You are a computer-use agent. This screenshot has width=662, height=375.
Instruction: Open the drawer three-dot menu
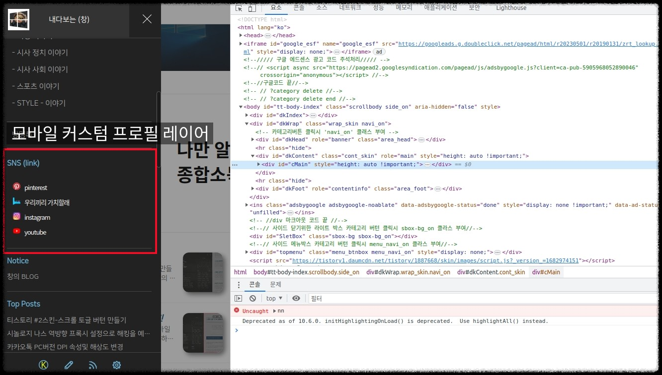click(239, 285)
